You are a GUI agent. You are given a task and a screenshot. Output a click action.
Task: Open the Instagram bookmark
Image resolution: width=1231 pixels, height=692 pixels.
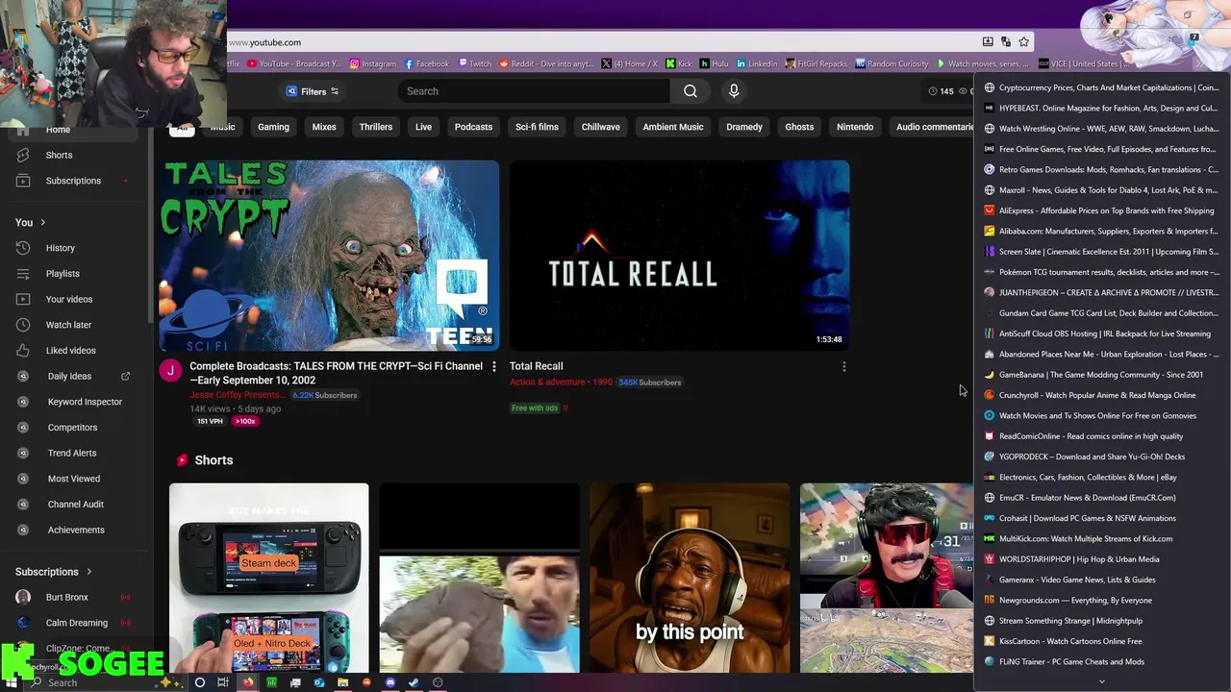tap(372, 64)
